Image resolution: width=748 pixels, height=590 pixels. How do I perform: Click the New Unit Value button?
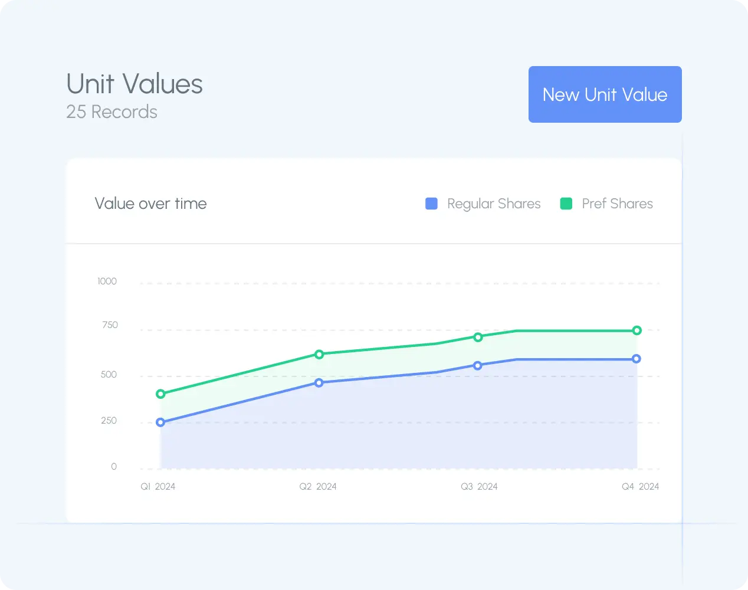[x=605, y=94]
